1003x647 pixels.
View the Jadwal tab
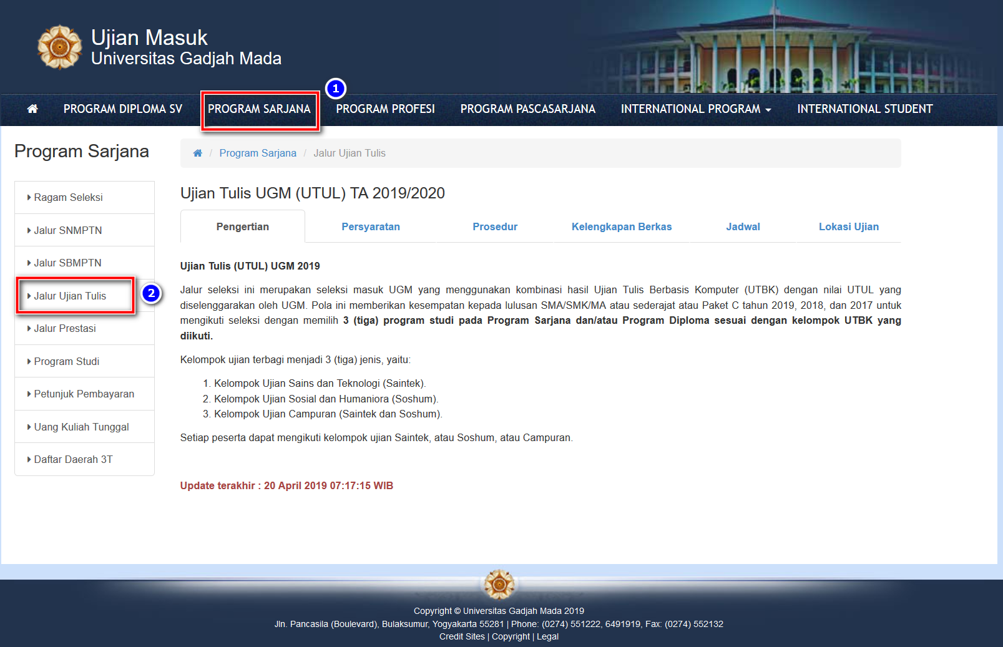(743, 227)
